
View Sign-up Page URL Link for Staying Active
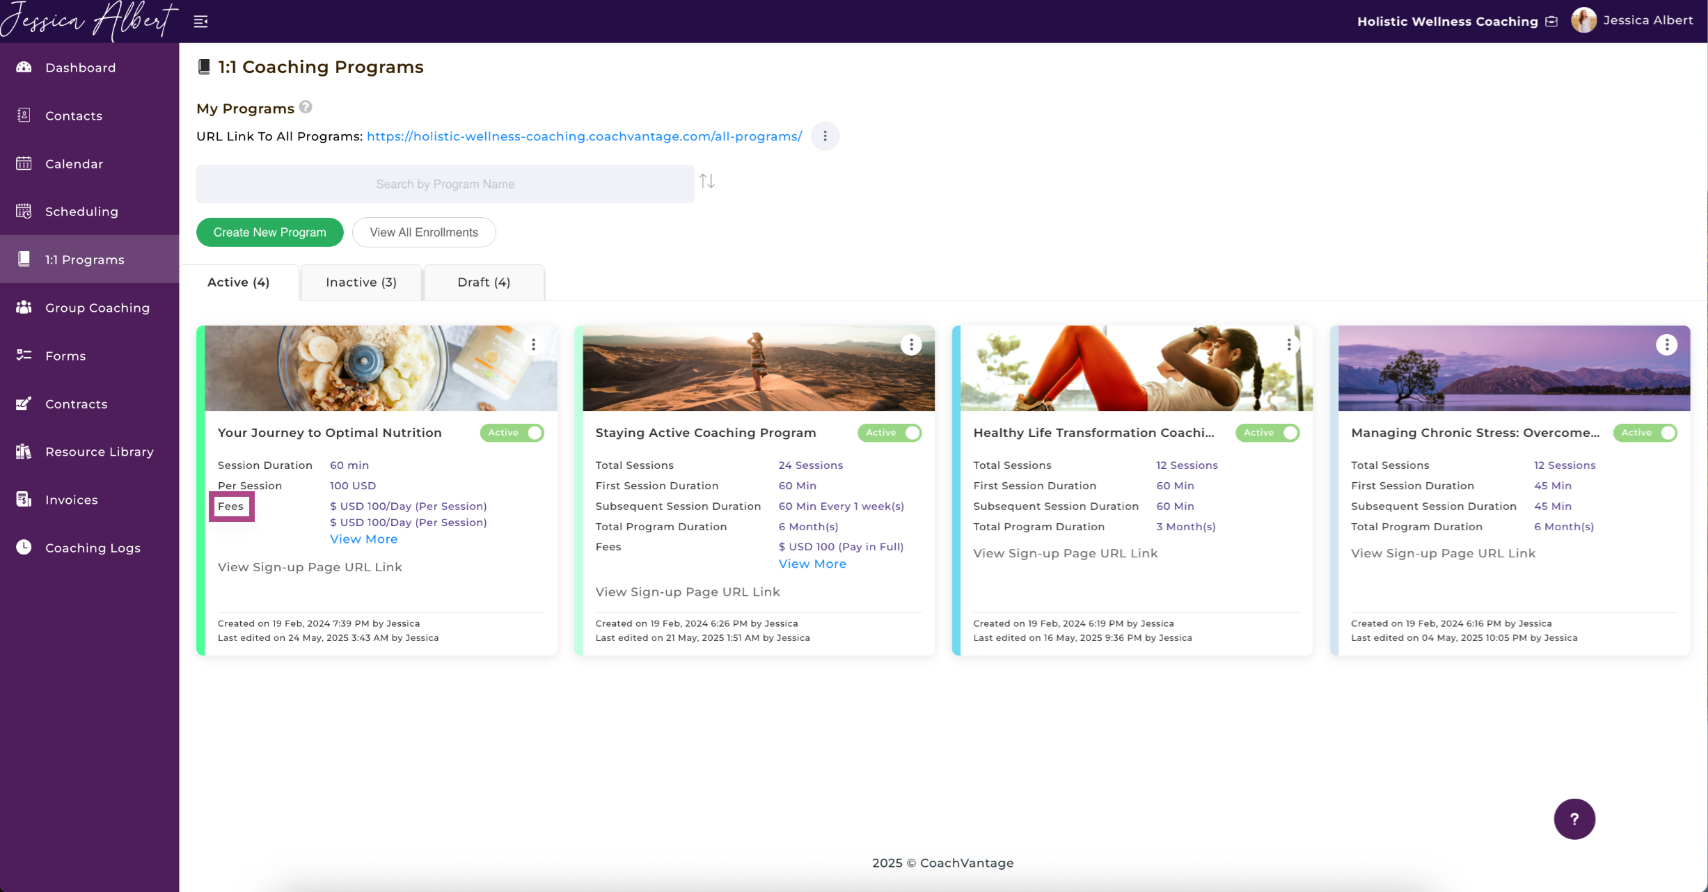pyautogui.click(x=688, y=592)
